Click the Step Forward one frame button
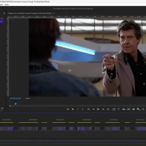146x146 pixels. pos(103,109)
